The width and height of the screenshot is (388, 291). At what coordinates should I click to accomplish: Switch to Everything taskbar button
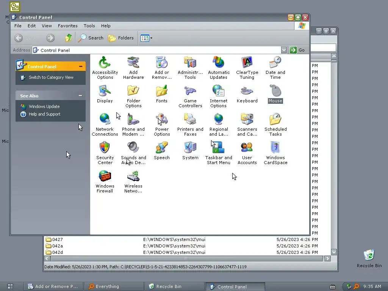pos(114,286)
